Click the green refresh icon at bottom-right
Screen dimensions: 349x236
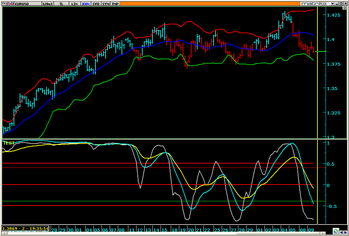click(336, 232)
